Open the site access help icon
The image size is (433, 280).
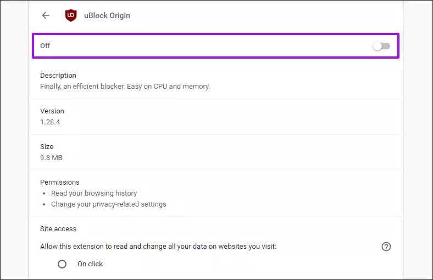point(386,247)
